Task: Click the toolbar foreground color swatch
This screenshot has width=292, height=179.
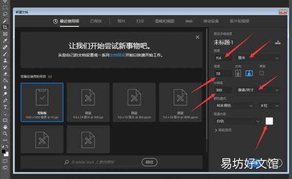Action: coord(3,151)
